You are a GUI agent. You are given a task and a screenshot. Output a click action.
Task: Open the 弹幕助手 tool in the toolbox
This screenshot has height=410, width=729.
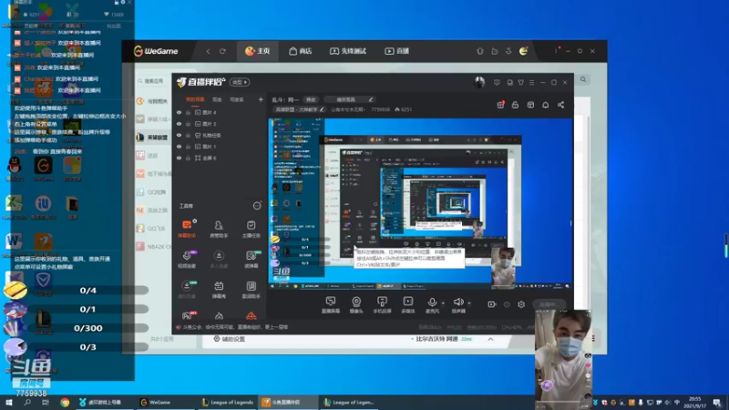tap(187, 229)
